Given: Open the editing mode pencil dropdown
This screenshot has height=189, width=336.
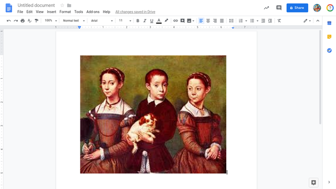Looking at the screenshot, I should point(307,21).
